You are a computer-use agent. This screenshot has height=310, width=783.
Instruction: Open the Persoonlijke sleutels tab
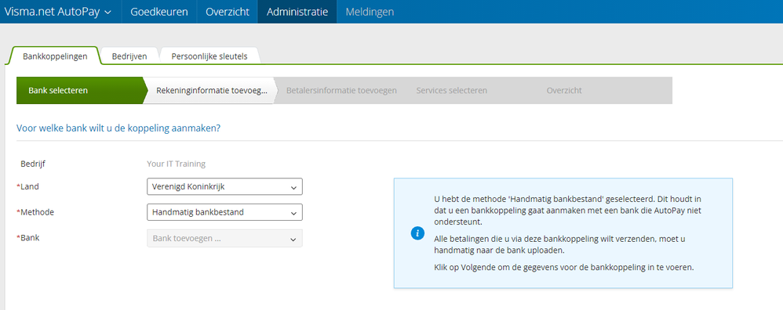[209, 56]
